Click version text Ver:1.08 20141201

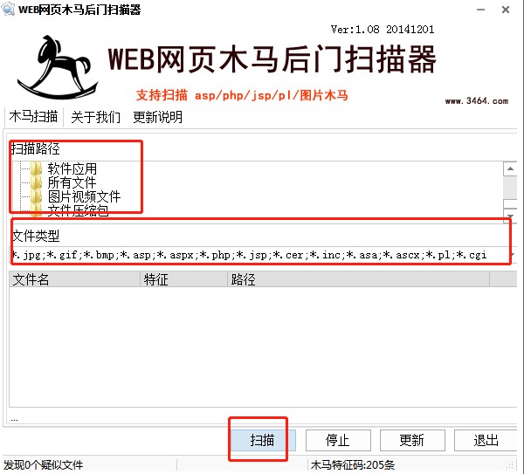383,30
